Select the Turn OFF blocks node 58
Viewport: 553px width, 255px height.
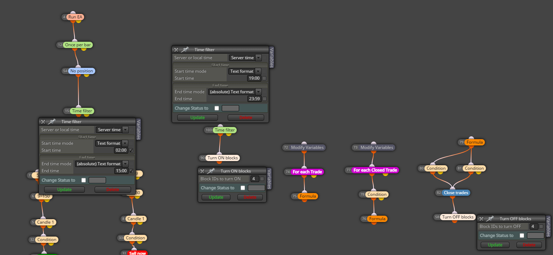coord(458,217)
